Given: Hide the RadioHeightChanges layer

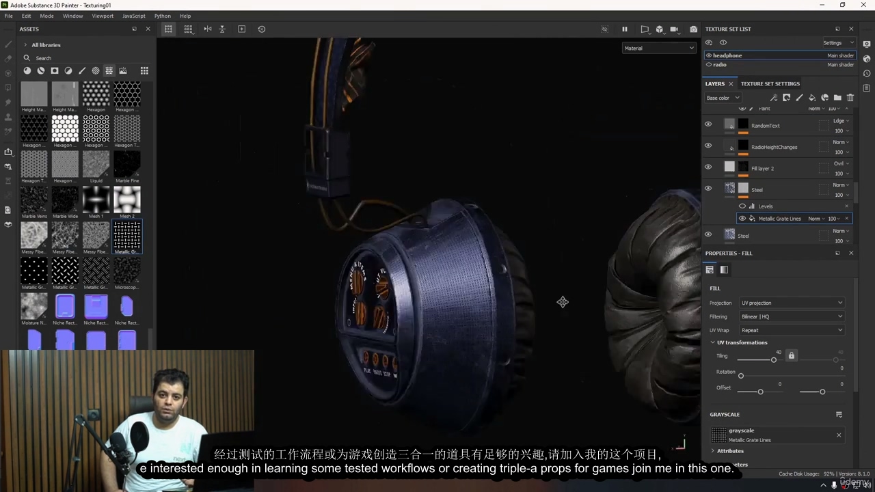Looking at the screenshot, I should [708, 145].
